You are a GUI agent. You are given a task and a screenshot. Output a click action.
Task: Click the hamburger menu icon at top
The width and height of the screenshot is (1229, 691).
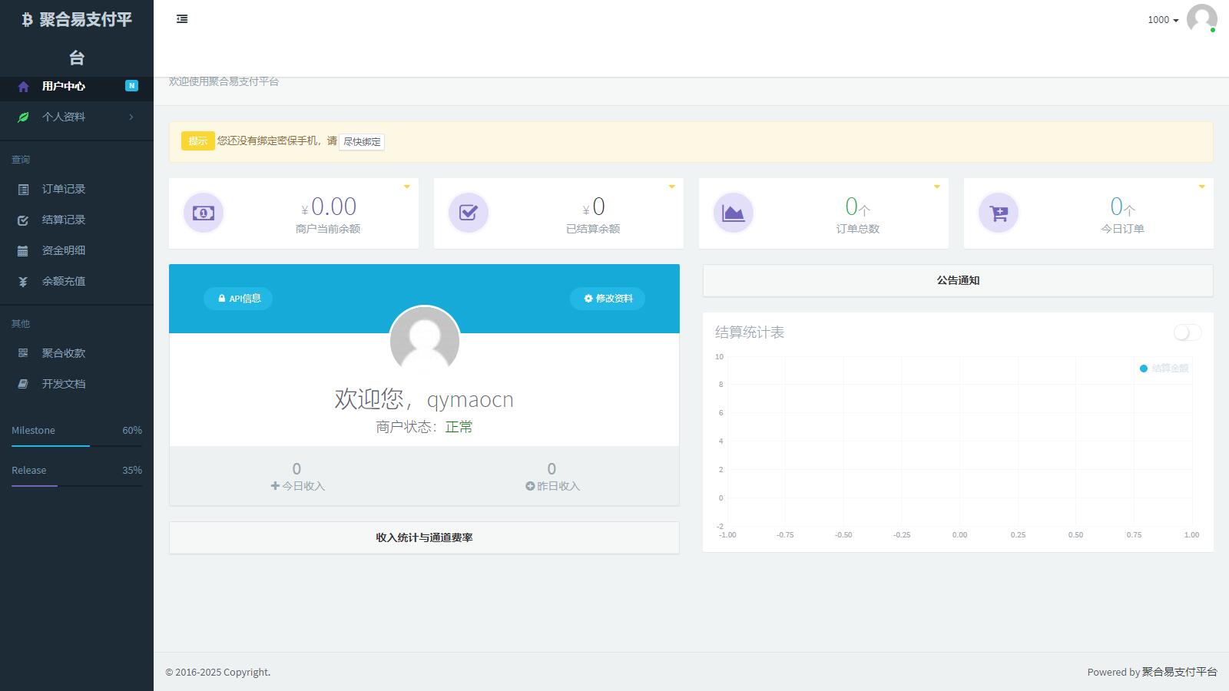coord(182,18)
